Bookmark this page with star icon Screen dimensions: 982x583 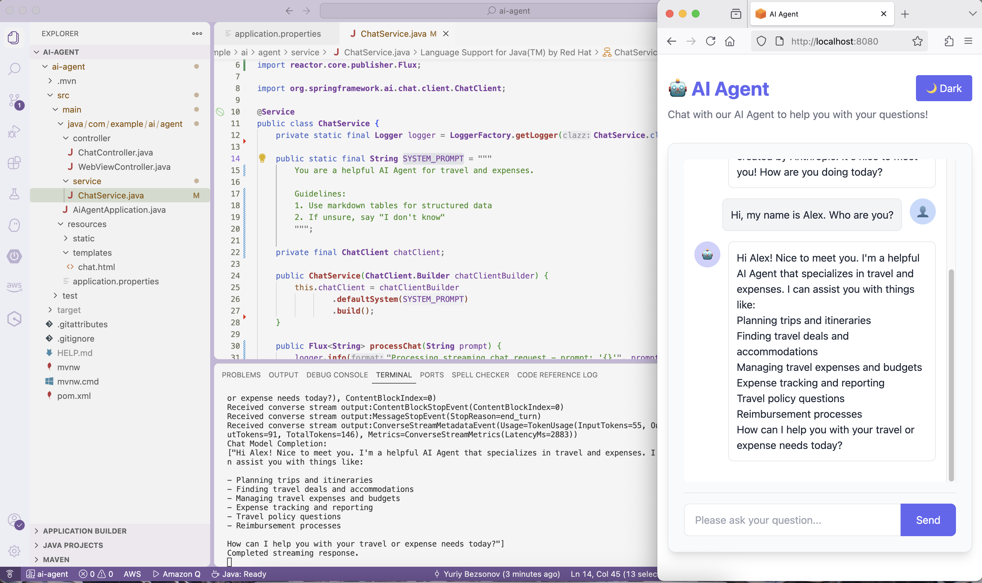[917, 41]
